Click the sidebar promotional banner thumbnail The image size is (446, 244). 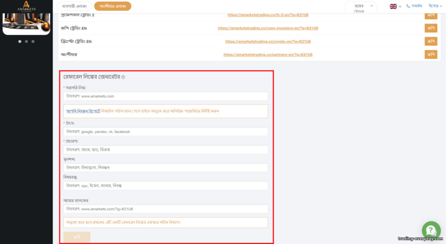[26, 24]
